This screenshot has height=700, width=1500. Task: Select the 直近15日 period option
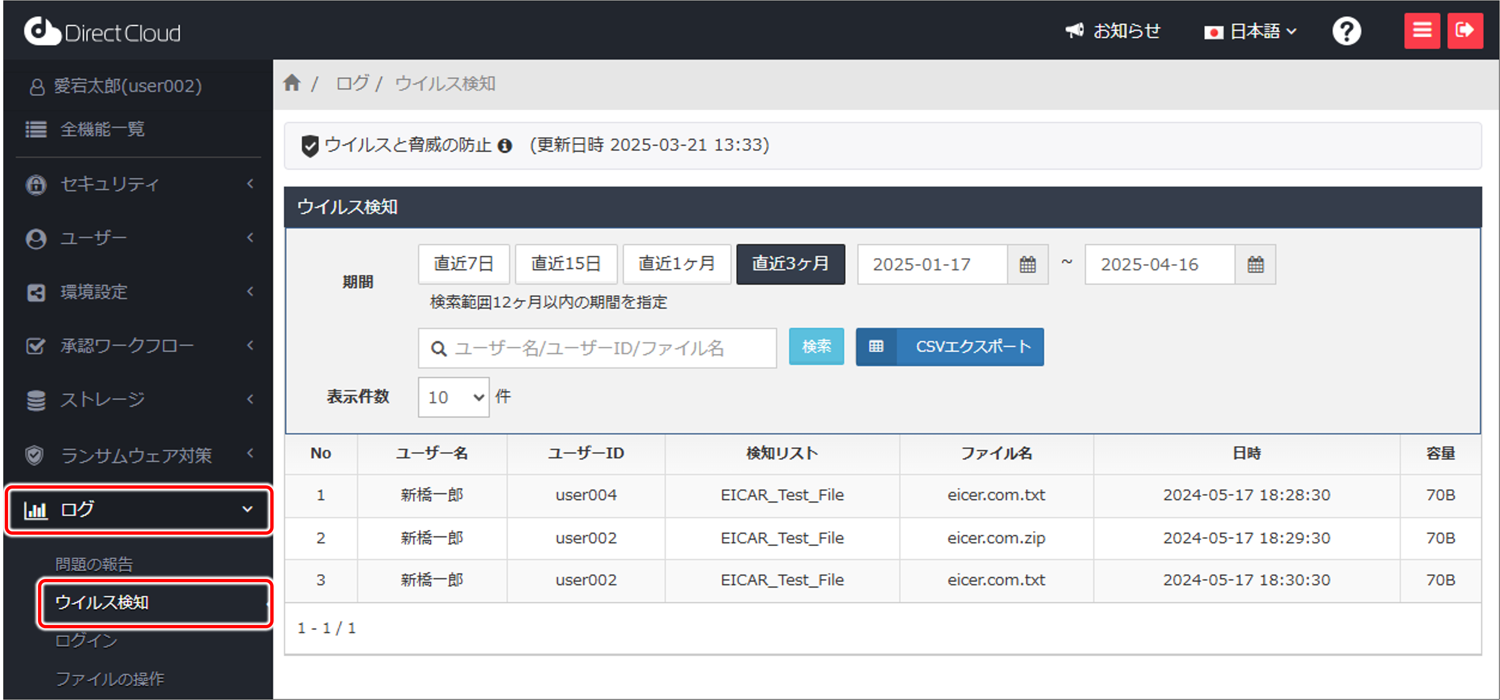[x=565, y=264]
